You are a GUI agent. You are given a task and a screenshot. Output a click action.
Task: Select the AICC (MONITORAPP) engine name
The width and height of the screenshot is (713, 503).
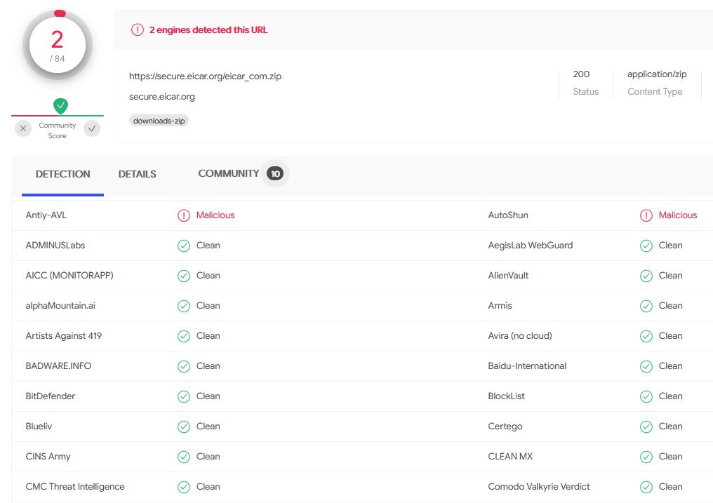point(69,276)
